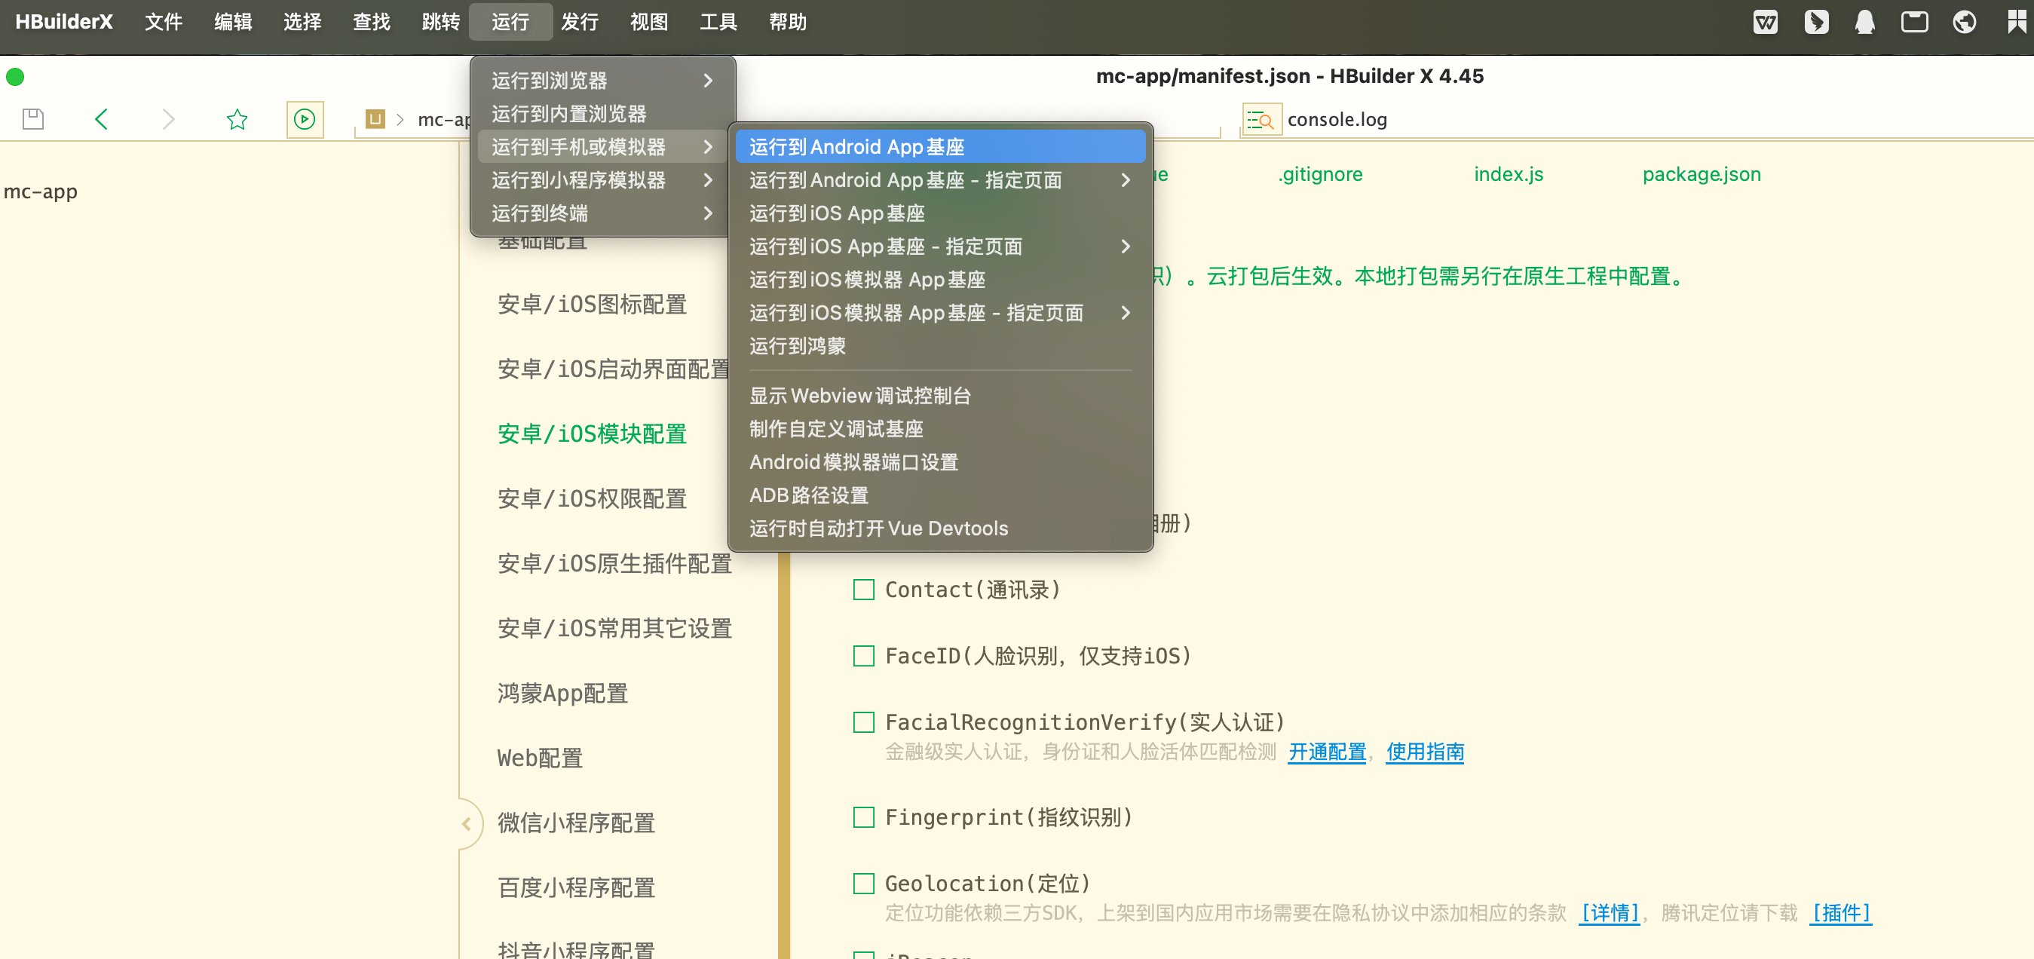Open 显示Webview调试控制台 menu item
This screenshot has height=959, width=2034.
pyautogui.click(x=939, y=396)
